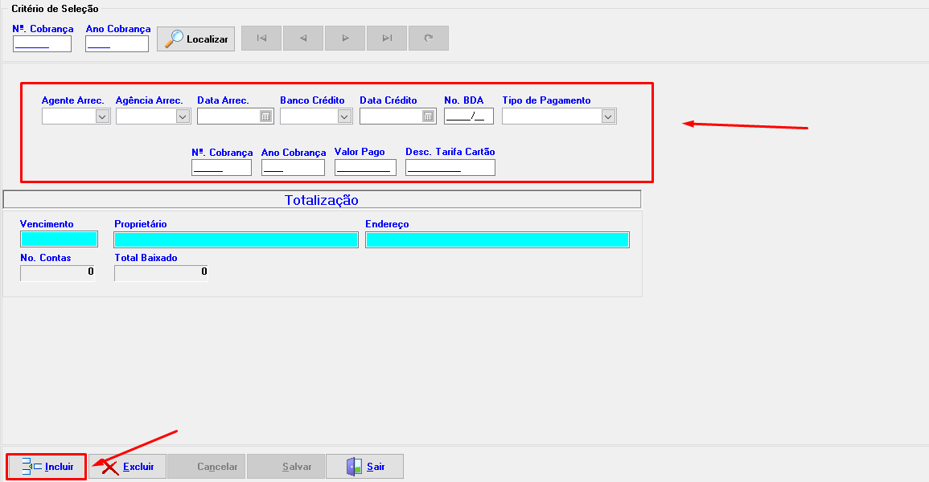The width and height of the screenshot is (929, 482).
Task: Select the cyan Proprietário field
Action: pos(236,239)
